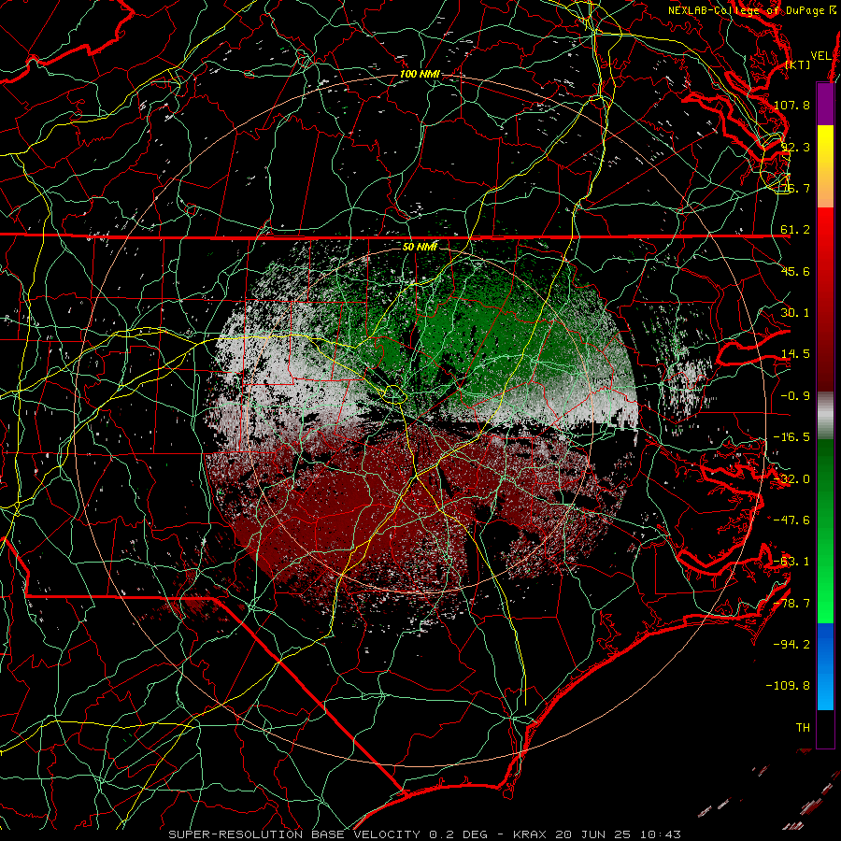Click the -109.8 scale value
Screen dimensions: 841x841
788,686
